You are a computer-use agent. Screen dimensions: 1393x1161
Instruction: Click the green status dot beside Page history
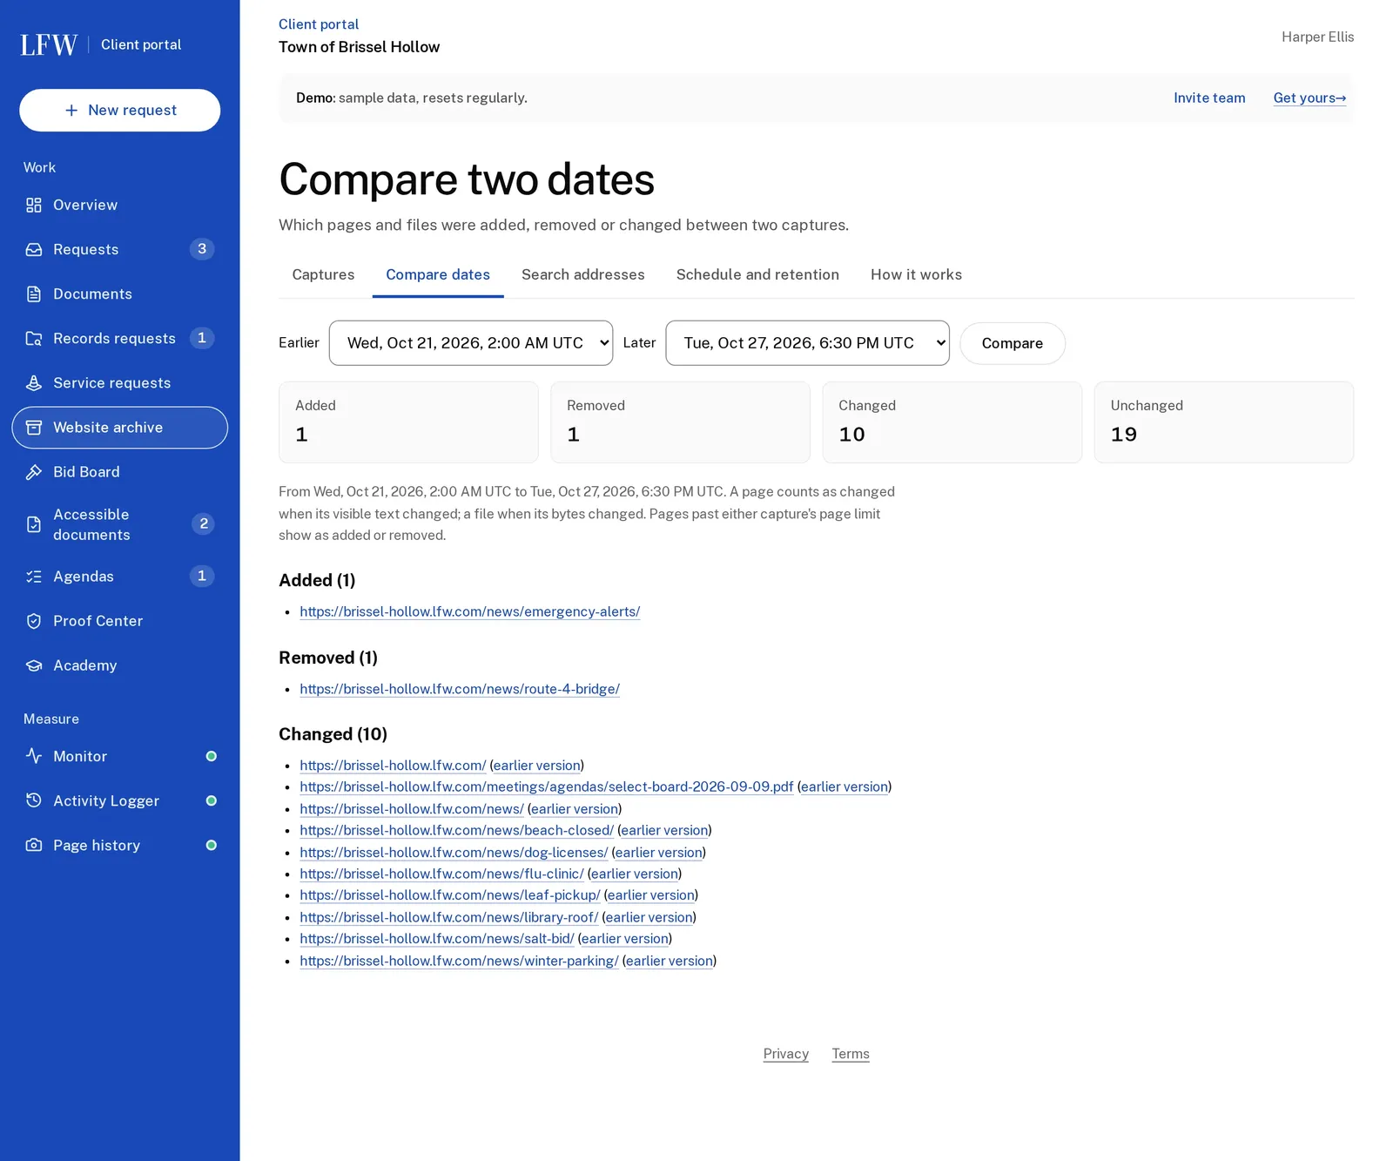(x=211, y=845)
